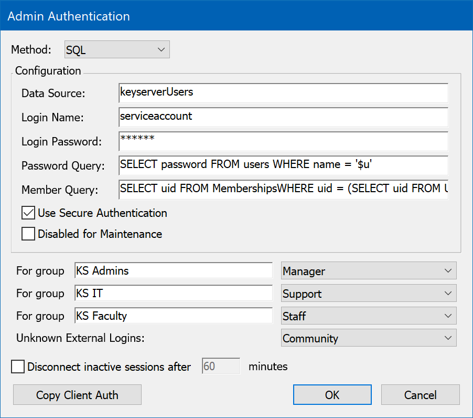The image size is (473, 418).
Task: Open the Staff role dropdown
Action: click(369, 316)
